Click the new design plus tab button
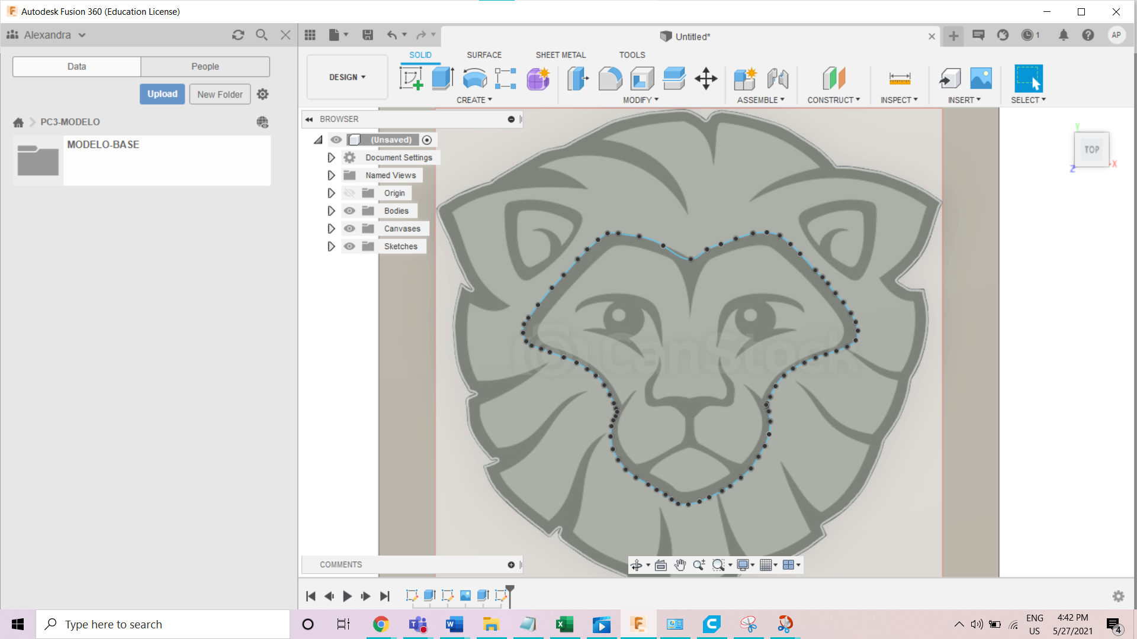1137x639 pixels. click(x=953, y=36)
